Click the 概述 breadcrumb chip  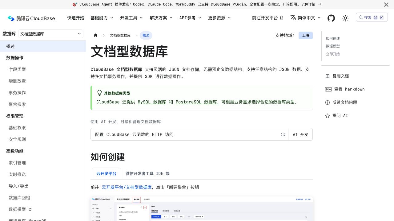pyautogui.click(x=146, y=35)
